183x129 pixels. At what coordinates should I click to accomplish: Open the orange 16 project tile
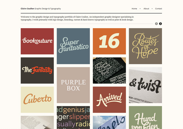[x=109, y=41]
